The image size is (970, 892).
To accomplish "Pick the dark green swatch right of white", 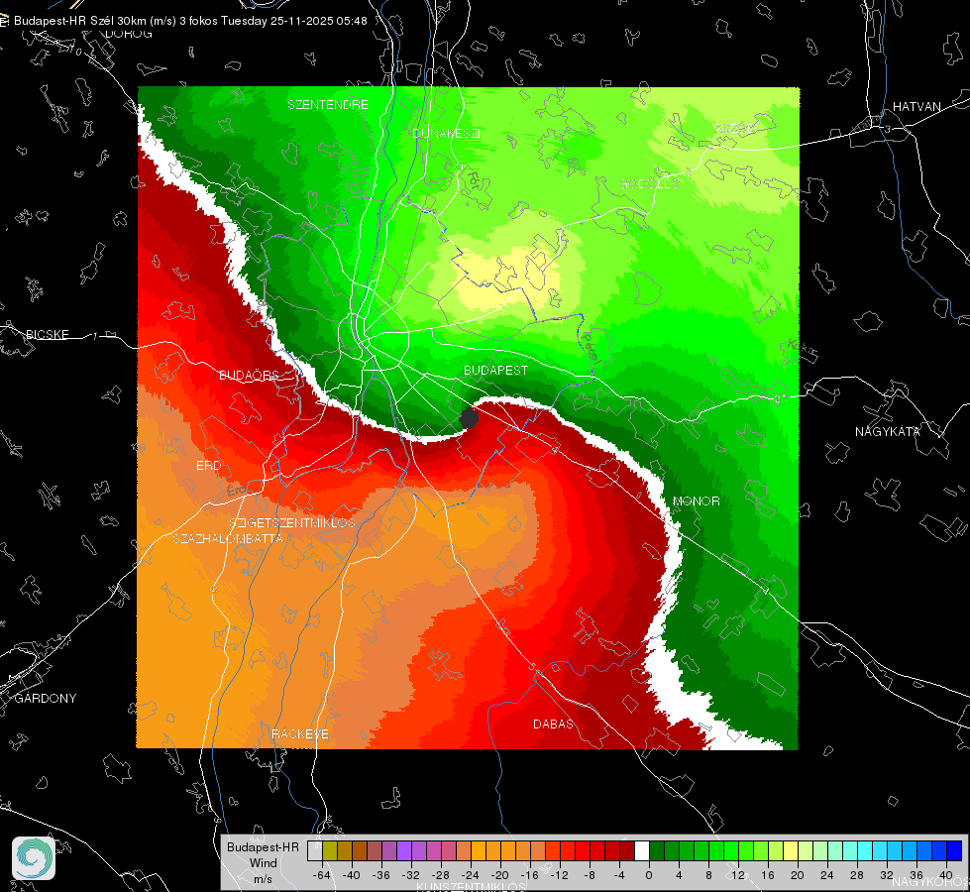I will click(x=657, y=851).
